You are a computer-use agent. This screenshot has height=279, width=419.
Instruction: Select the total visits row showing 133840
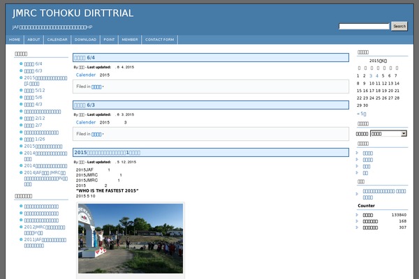381,215
